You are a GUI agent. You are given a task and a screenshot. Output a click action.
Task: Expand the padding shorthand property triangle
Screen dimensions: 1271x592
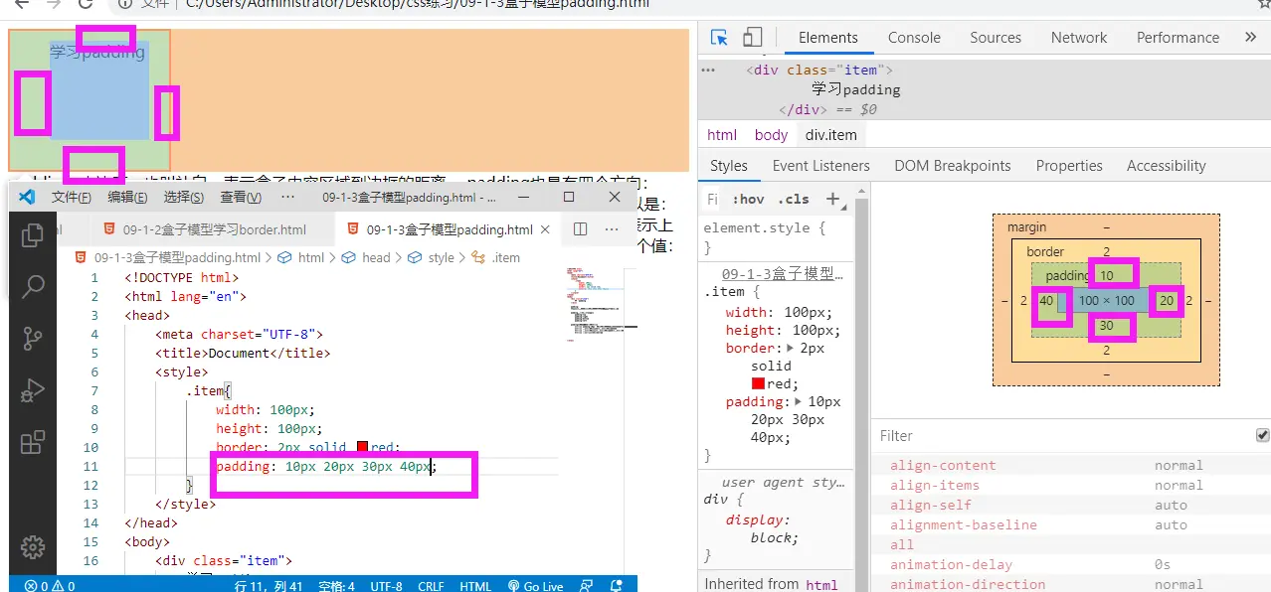click(799, 402)
